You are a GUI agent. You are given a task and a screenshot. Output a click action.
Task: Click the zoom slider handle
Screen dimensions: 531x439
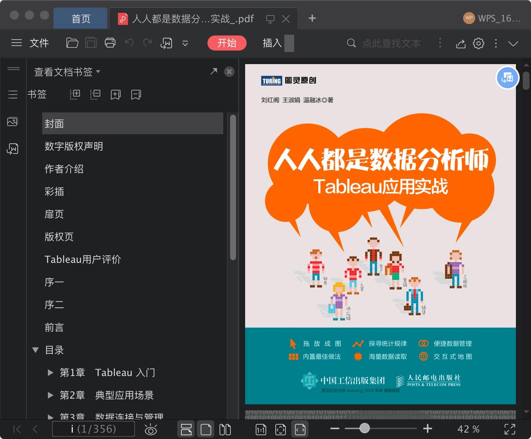click(364, 428)
